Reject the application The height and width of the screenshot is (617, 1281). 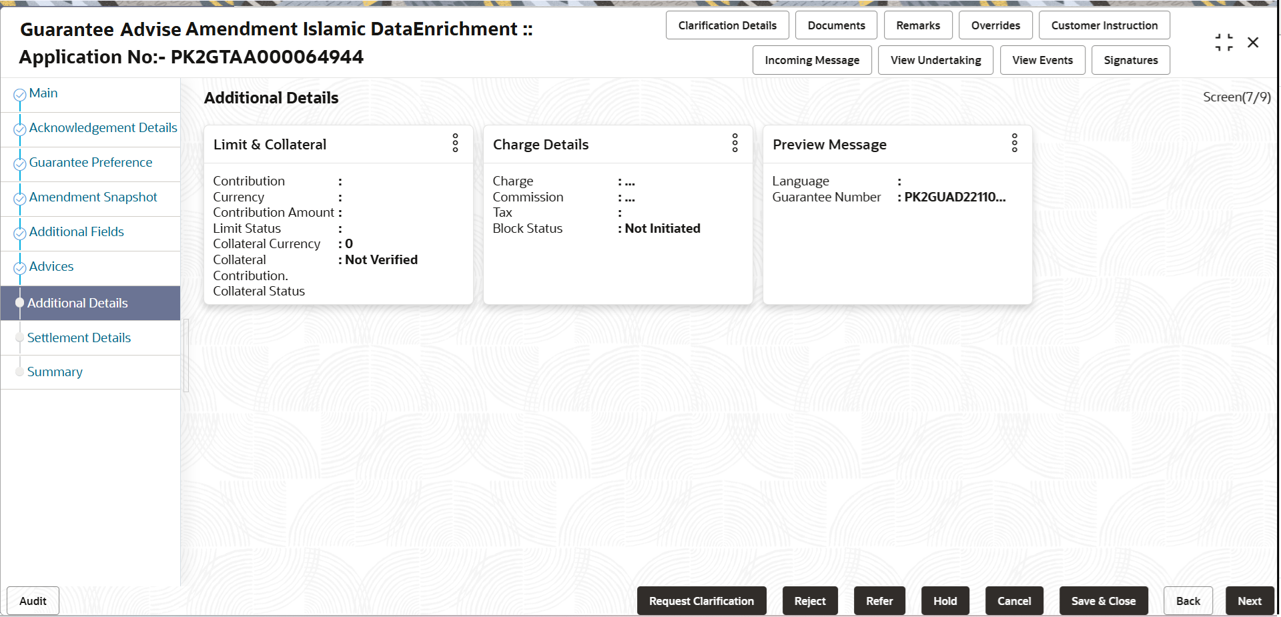pos(810,601)
